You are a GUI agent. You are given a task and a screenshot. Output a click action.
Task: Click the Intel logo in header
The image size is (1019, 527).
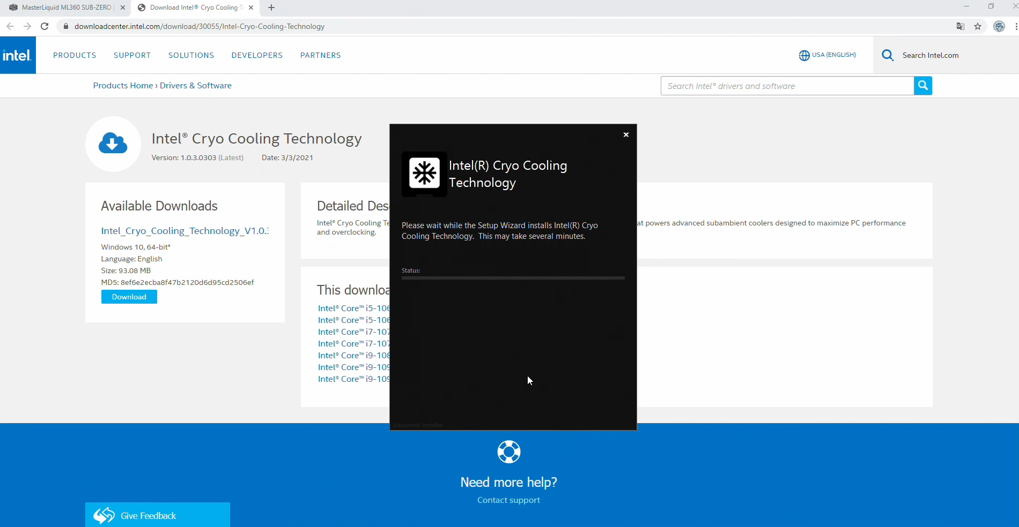pos(18,55)
